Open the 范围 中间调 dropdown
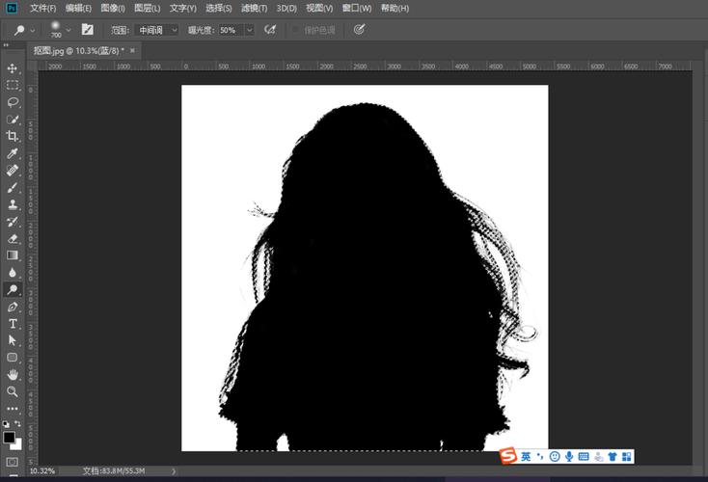Screen dimensions: 708x482 click(157, 30)
